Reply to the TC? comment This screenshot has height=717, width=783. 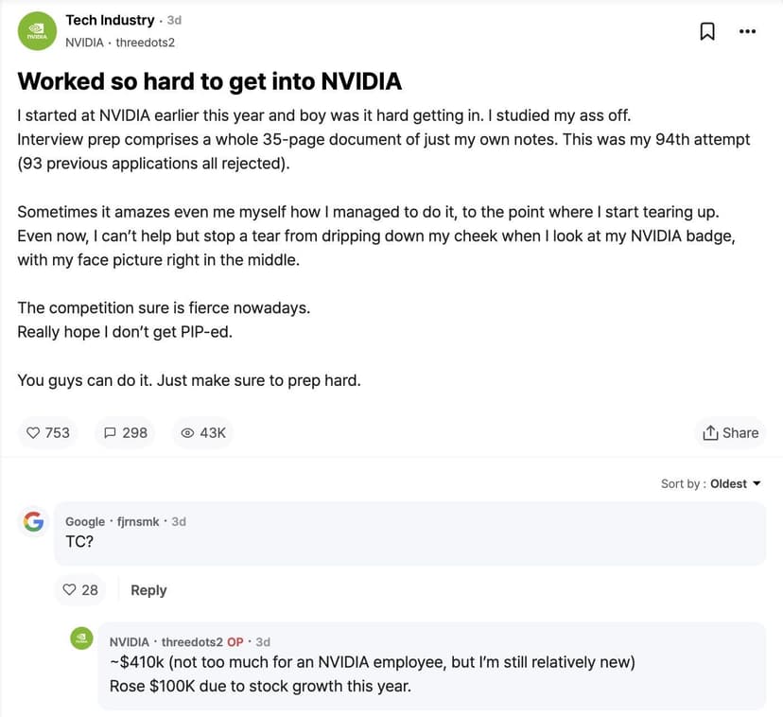pyautogui.click(x=148, y=589)
